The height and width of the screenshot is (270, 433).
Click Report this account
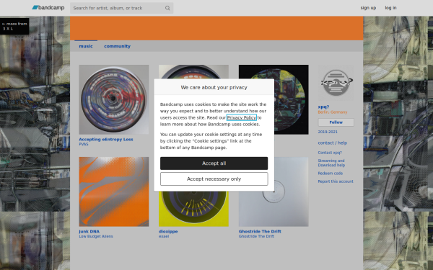(x=336, y=181)
